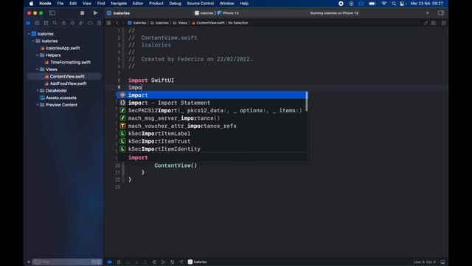472x266 pixels.
Task: Click the No Selection breadcrumb
Action: click(237, 23)
